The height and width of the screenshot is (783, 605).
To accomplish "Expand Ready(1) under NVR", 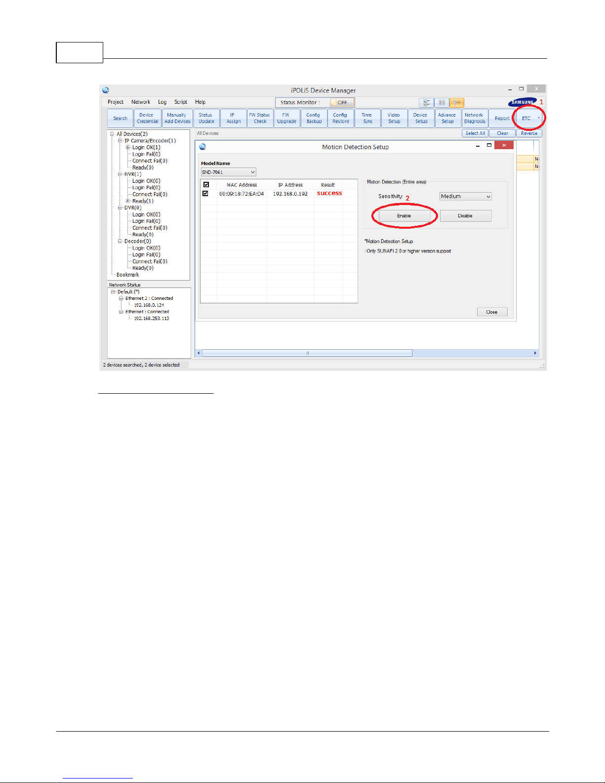I will [x=128, y=201].
